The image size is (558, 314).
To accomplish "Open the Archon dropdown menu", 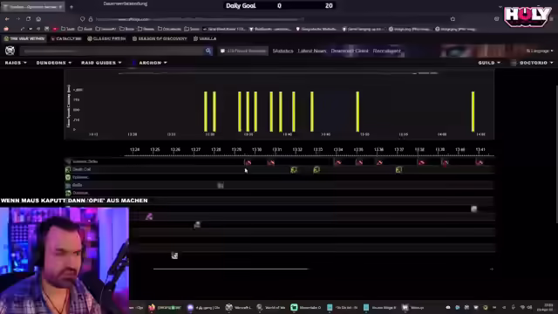I will pyautogui.click(x=153, y=63).
